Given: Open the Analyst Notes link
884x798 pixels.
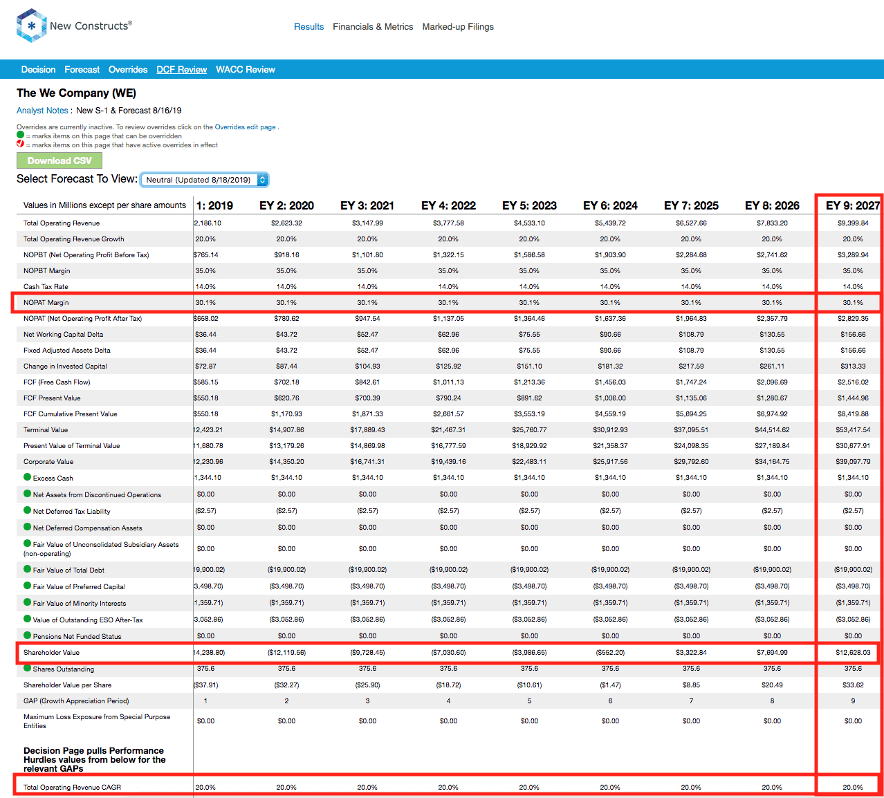Looking at the screenshot, I should click(42, 110).
